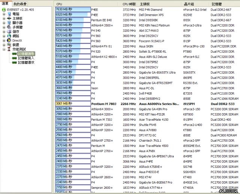Expand the 主機板 tree node
The width and height of the screenshot is (240, 194).
tap(4, 18)
